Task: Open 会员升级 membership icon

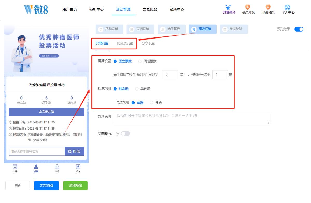Action: [248, 7]
